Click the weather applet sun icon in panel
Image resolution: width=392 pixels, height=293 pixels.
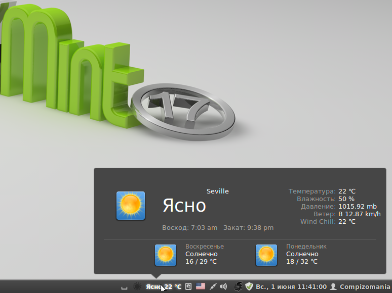(137, 286)
